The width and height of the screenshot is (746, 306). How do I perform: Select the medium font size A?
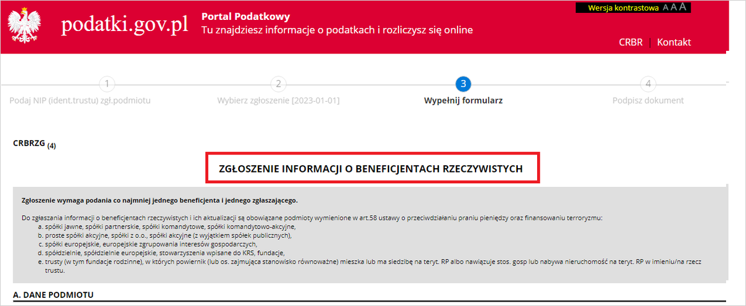click(x=674, y=7)
